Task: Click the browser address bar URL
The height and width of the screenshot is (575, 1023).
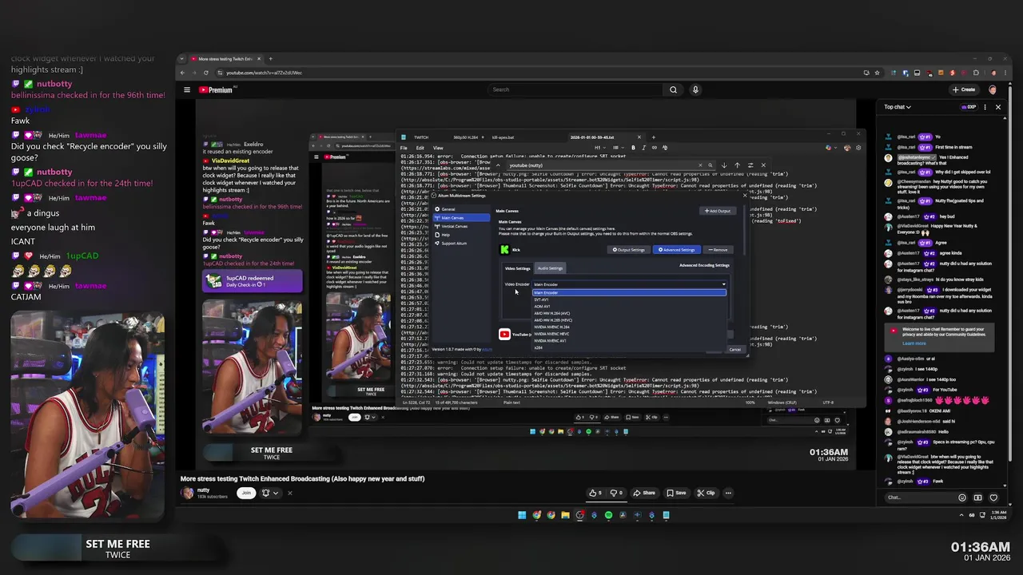Action: (265, 73)
